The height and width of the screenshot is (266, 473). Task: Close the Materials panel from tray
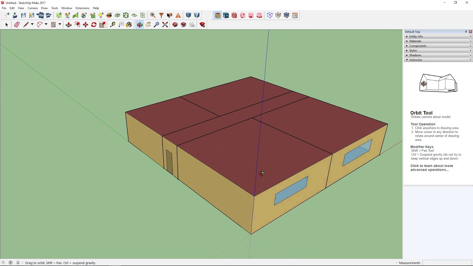click(470, 41)
